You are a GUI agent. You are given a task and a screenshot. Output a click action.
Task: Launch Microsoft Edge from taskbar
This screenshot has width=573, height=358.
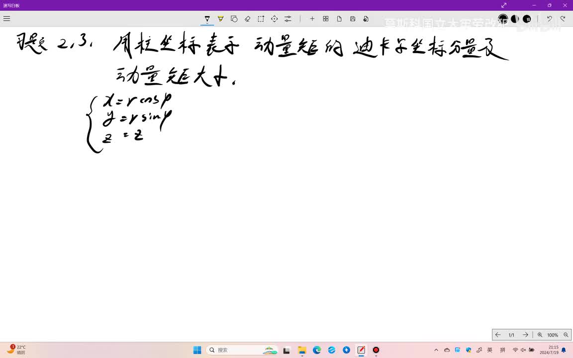pyautogui.click(x=317, y=350)
